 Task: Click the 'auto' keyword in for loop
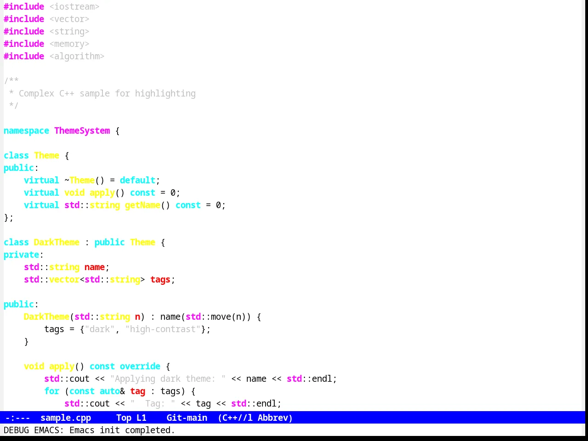(110, 391)
